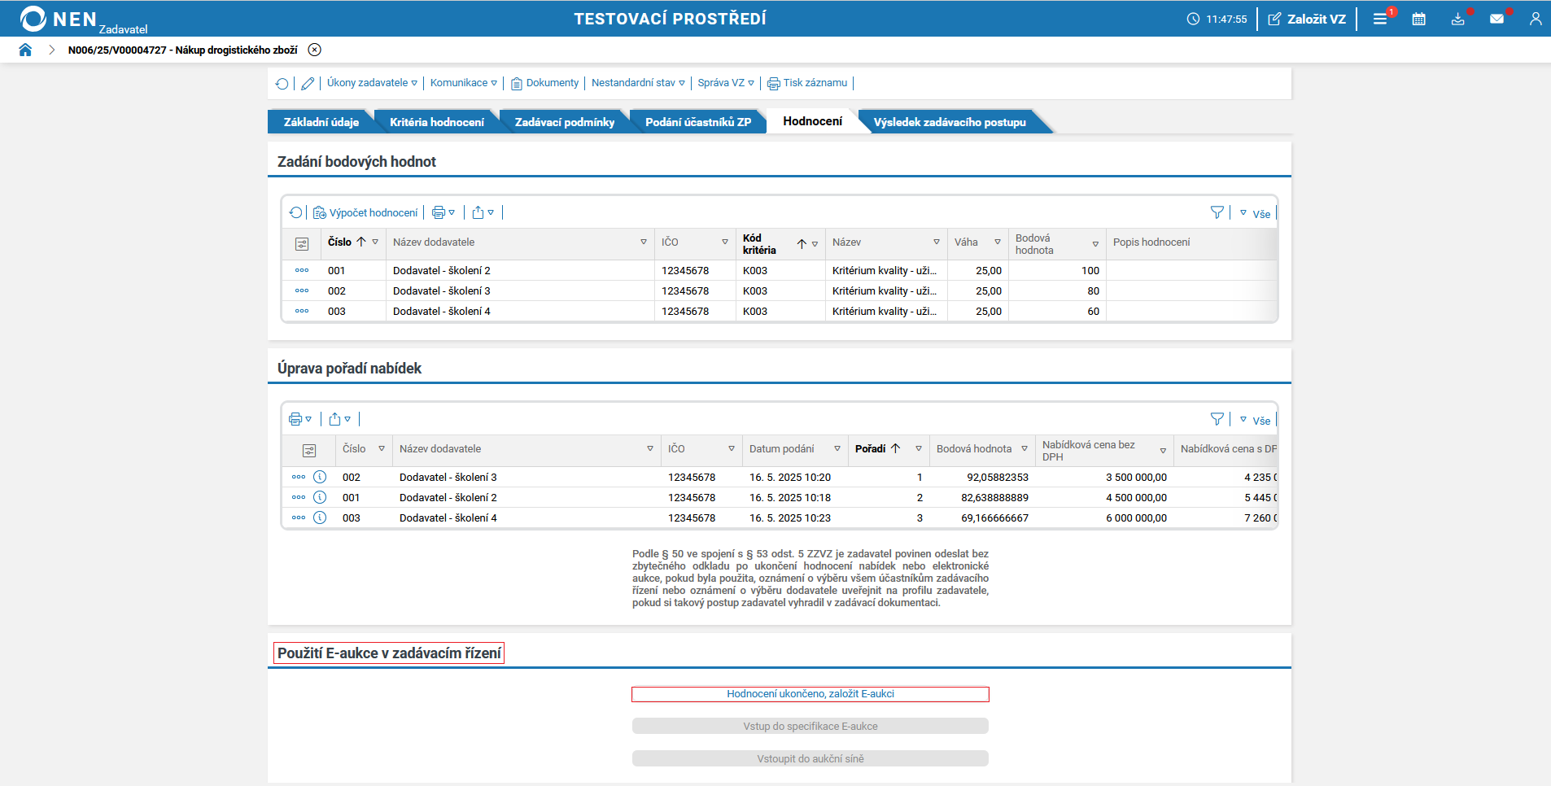Click the pencil edit icon in toolbar
This screenshot has width=1551, height=786.
pyautogui.click(x=308, y=83)
